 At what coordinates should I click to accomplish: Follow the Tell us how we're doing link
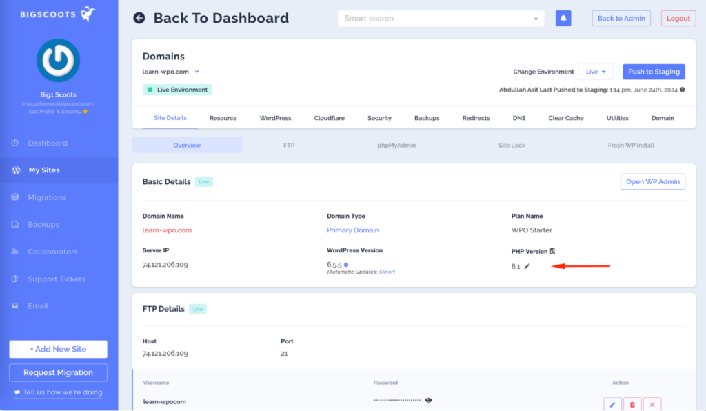click(x=63, y=392)
